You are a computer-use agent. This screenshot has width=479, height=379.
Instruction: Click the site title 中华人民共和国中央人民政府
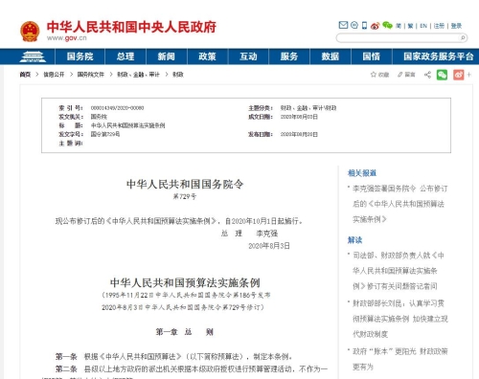point(131,27)
